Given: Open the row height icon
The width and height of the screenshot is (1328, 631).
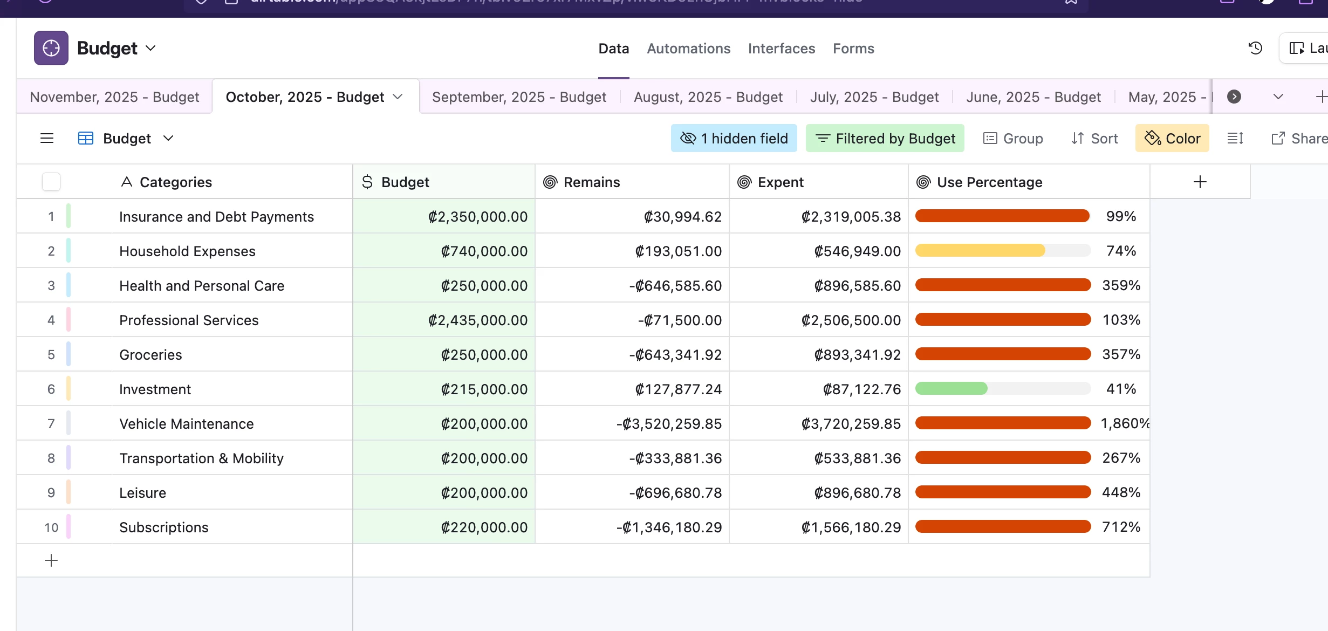Looking at the screenshot, I should [x=1235, y=139].
